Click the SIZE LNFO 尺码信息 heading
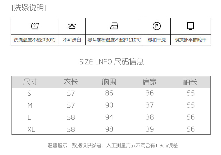The width and height of the screenshot is (221, 155). point(111,62)
